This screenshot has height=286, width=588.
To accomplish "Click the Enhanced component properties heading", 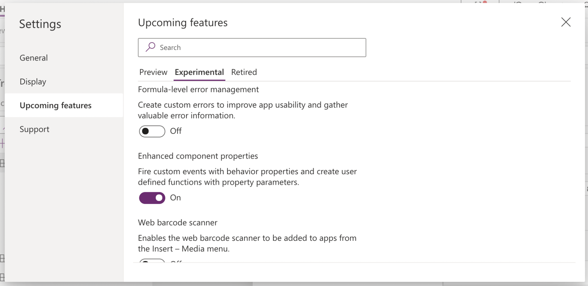I will pos(198,156).
